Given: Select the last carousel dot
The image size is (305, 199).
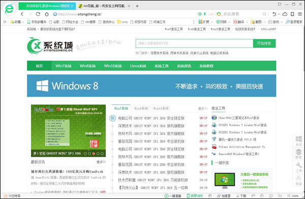Looking at the screenshot, I should click(102, 154).
